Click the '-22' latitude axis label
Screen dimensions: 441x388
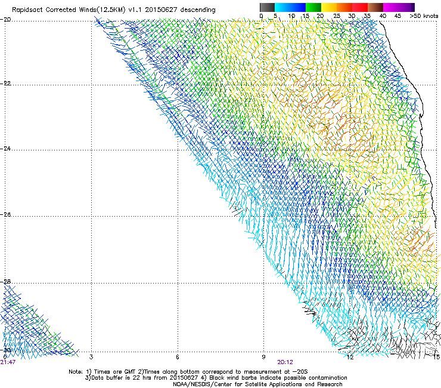click(6, 83)
